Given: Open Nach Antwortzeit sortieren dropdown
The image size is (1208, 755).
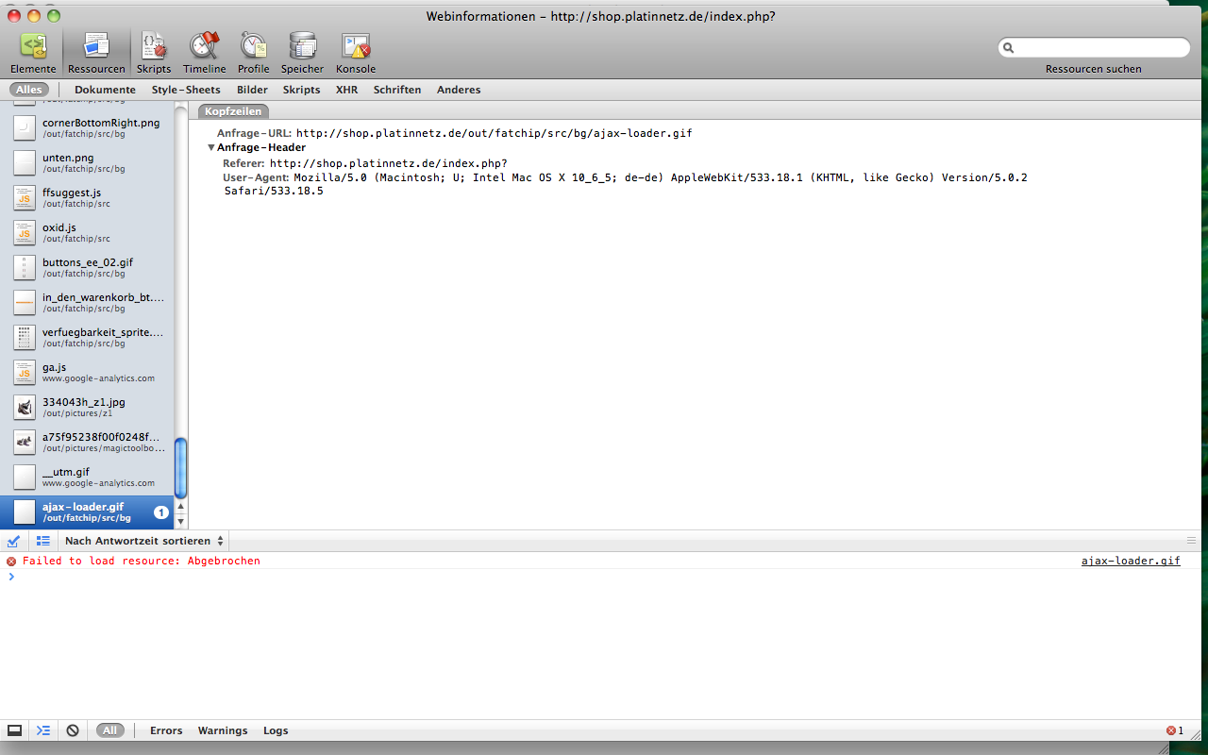Looking at the screenshot, I should [x=144, y=541].
